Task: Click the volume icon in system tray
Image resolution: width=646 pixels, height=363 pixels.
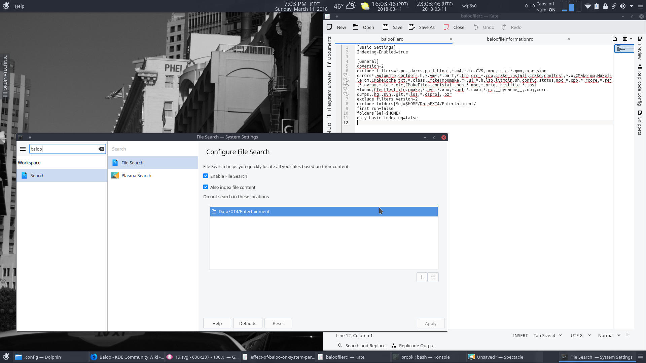Action: (622, 6)
